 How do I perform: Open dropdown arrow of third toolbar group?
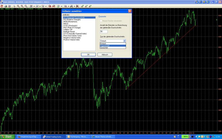coord(46,6)
